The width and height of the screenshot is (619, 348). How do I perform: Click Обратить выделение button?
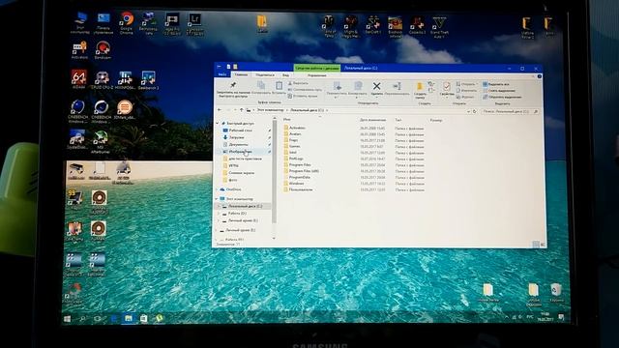pos(502,97)
